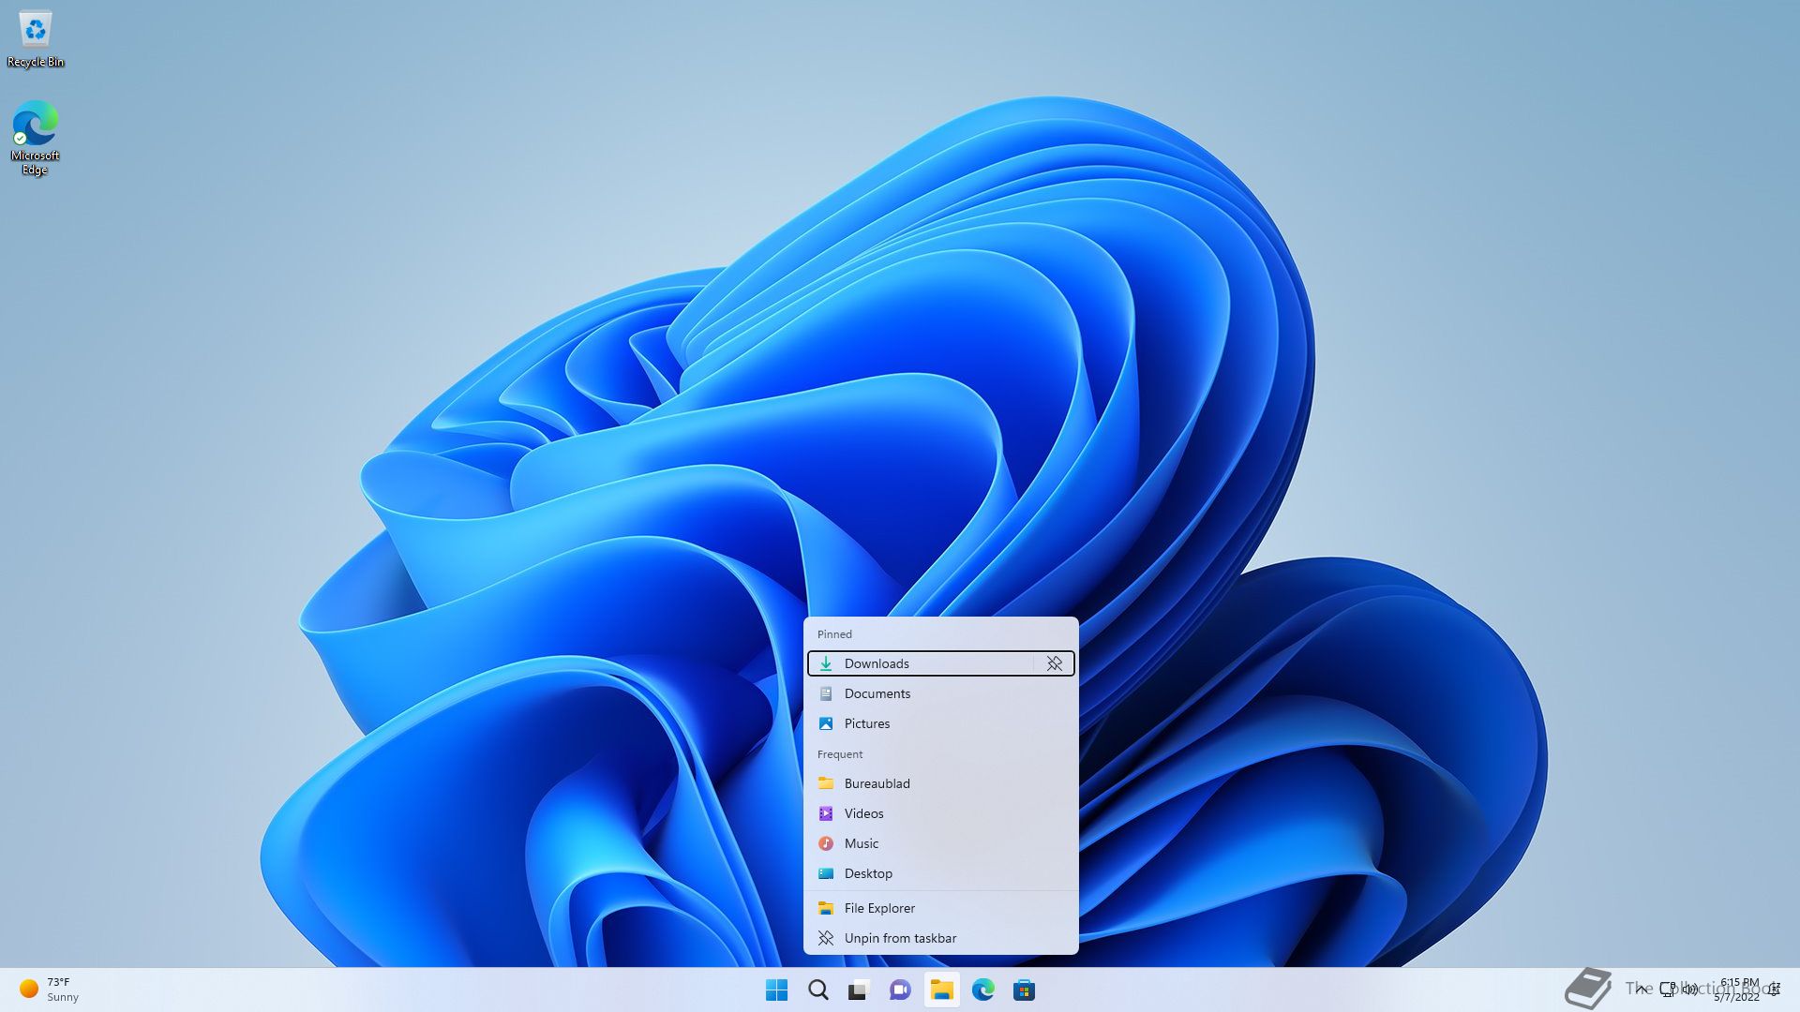Open the weather widget 73°F Sunny

[x=49, y=990]
